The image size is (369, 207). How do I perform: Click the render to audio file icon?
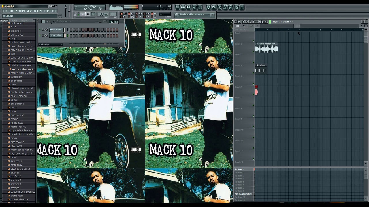220,7
